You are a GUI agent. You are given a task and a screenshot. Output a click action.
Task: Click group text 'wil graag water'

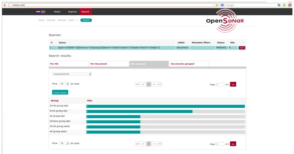click(x=58, y=132)
